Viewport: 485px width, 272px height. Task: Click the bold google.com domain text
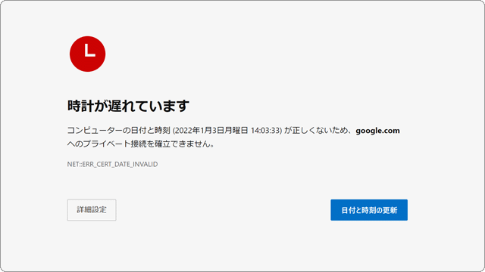point(377,131)
